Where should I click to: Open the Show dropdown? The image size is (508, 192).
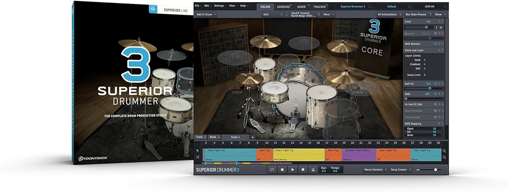point(440,14)
